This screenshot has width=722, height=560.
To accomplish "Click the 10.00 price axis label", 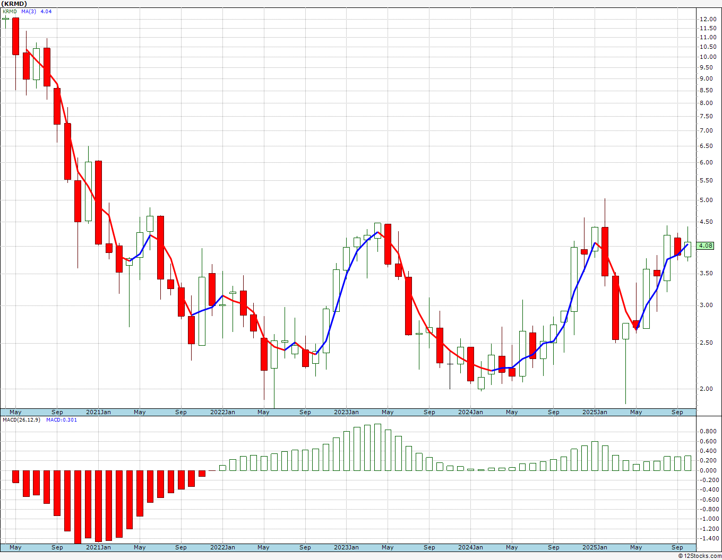I will click(x=708, y=57).
